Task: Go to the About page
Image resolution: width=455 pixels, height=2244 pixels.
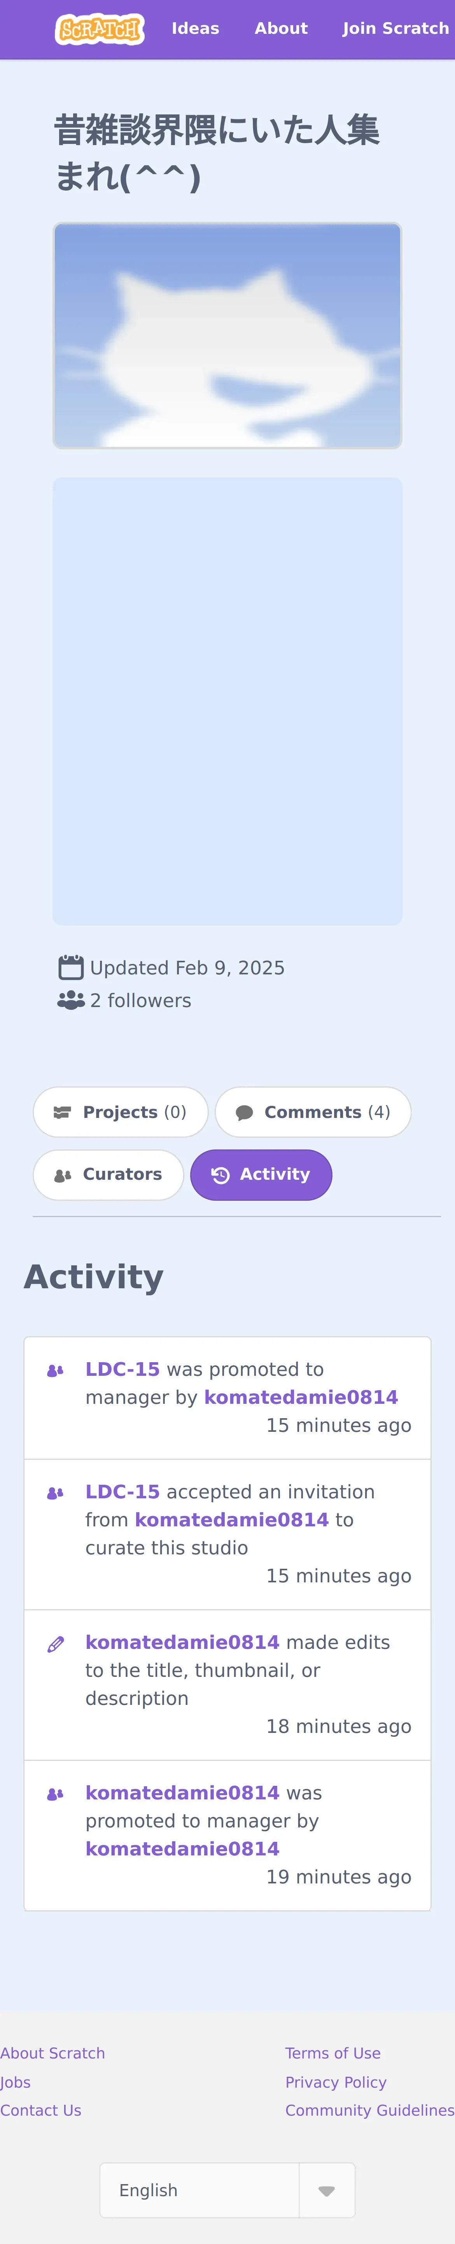Action: (281, 29)
